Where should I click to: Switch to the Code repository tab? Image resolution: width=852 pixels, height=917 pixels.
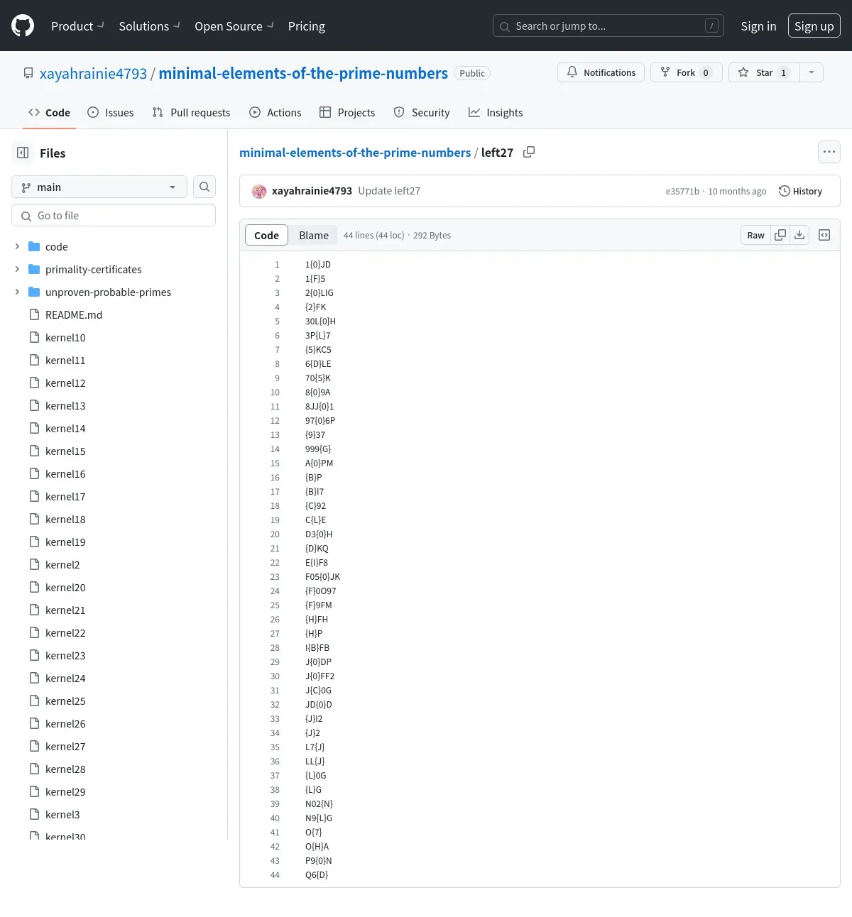click(49, 112)
